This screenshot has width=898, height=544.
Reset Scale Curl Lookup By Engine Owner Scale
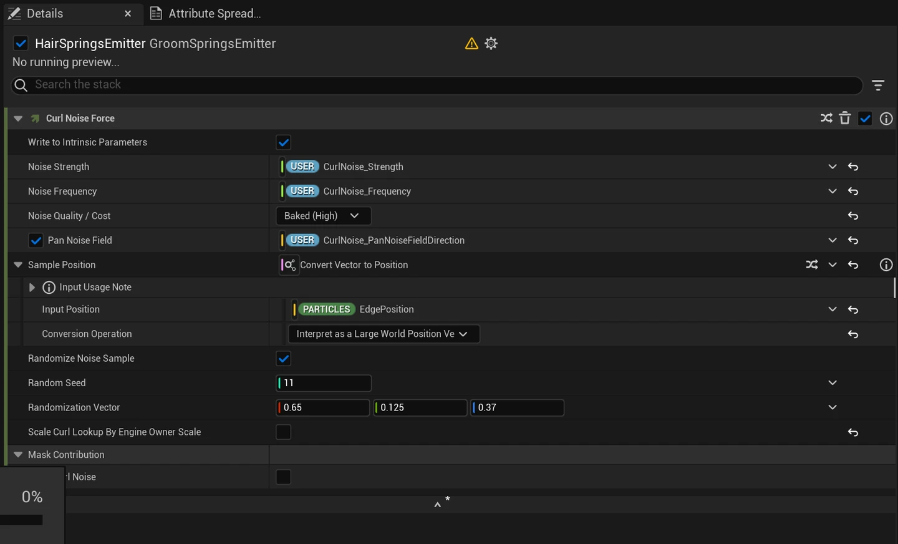tap(853, 432)
